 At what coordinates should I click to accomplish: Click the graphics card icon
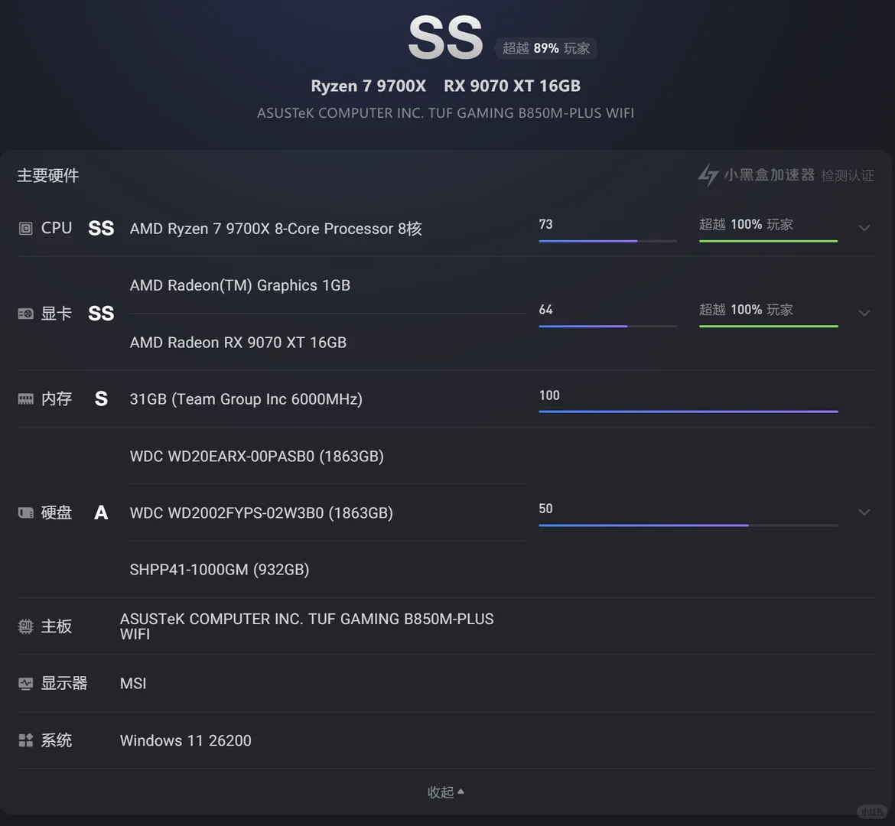[x=25, y=314]
